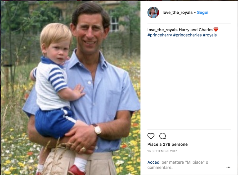This screenshot has width=238, height=175.
Task: Click the red heart emoji in caption
Action: tap(216, 30)
